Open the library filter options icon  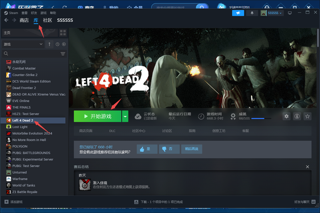coord(63,54)
